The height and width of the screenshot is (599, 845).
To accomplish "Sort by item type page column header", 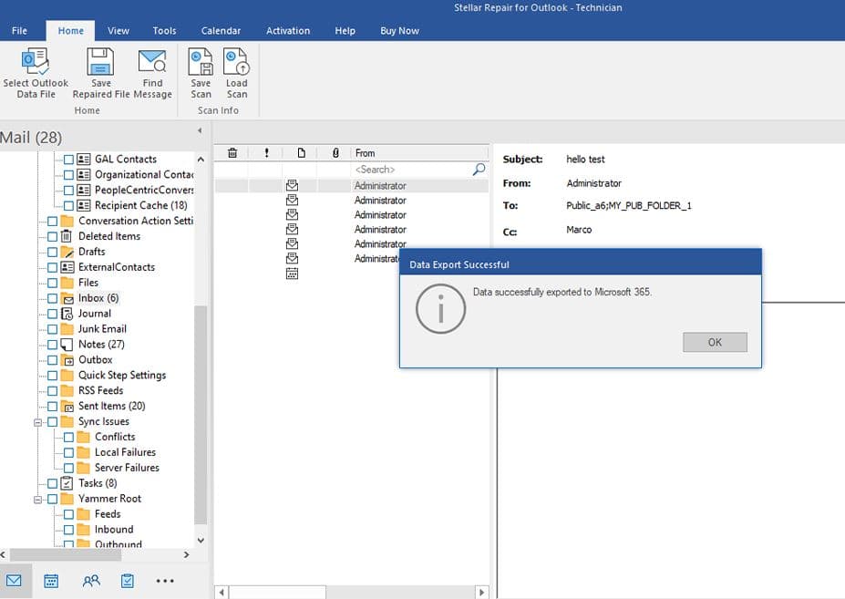I will pyautogui.click(x=301, y=153).
